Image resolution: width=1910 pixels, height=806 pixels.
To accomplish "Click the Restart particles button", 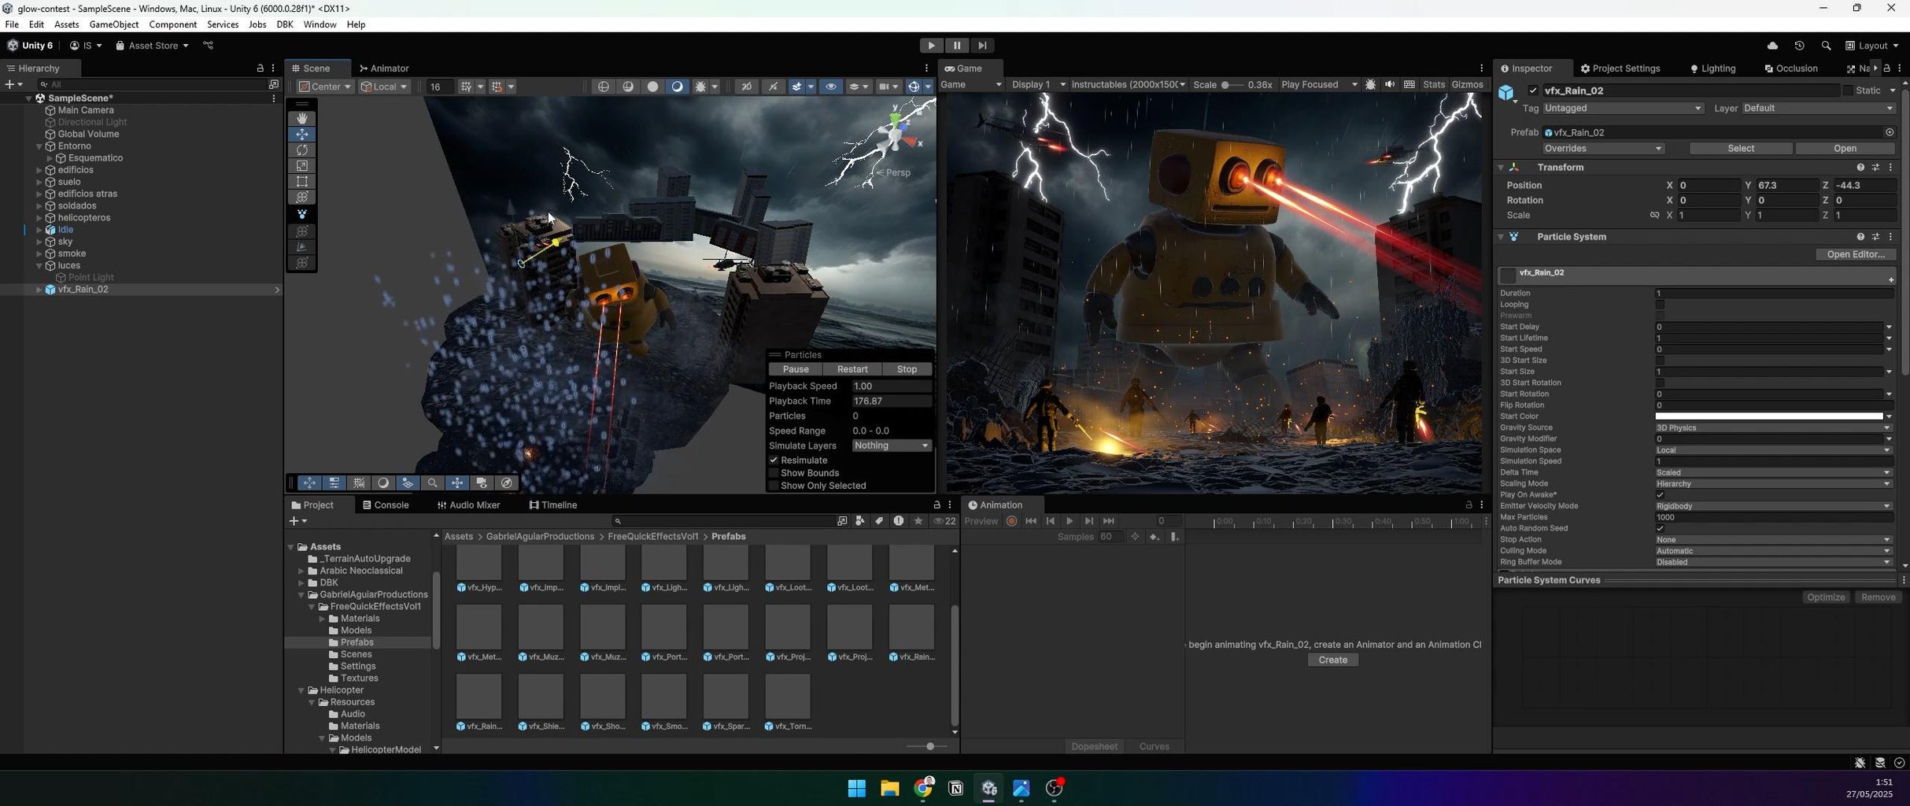I will (x=852, y=369).
